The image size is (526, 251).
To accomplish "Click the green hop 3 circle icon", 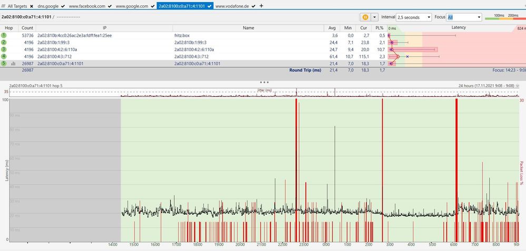I will (4, 49).
